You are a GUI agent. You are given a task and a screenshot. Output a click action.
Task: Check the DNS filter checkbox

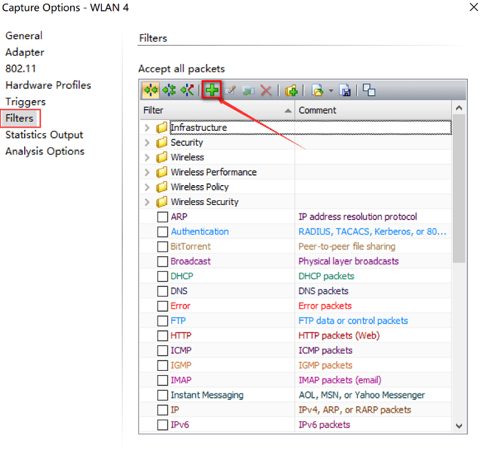pyautogui.click(x=162, y=291)
